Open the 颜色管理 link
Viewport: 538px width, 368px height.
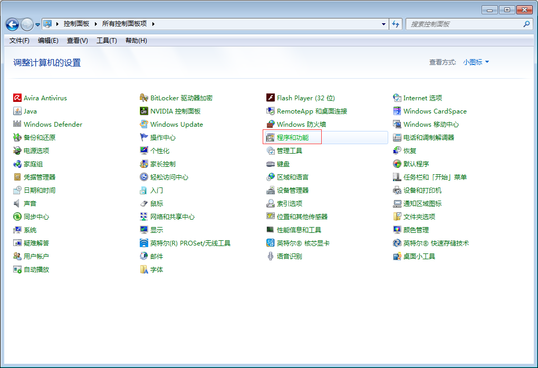[x=416, y=230]
